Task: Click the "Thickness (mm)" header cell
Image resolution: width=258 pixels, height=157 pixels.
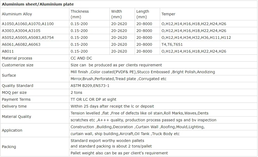Action: (80, 14)
